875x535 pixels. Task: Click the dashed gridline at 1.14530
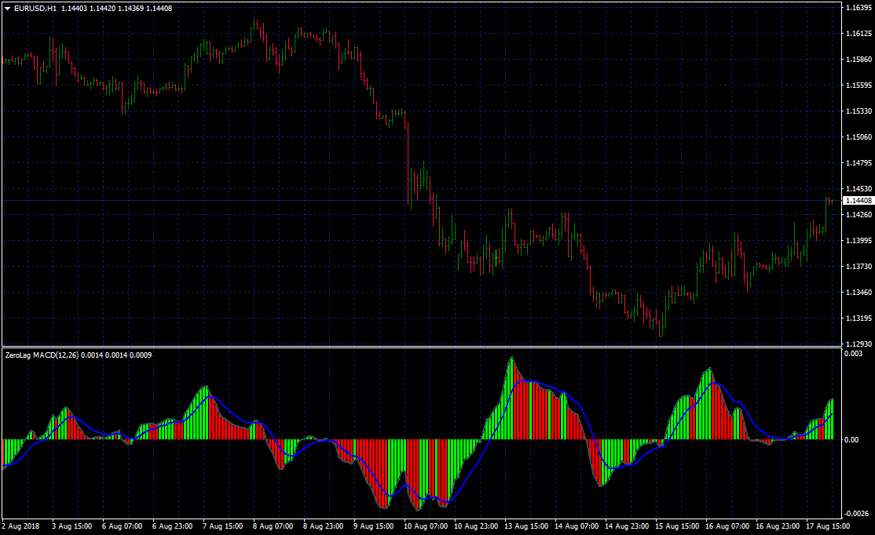393,188
